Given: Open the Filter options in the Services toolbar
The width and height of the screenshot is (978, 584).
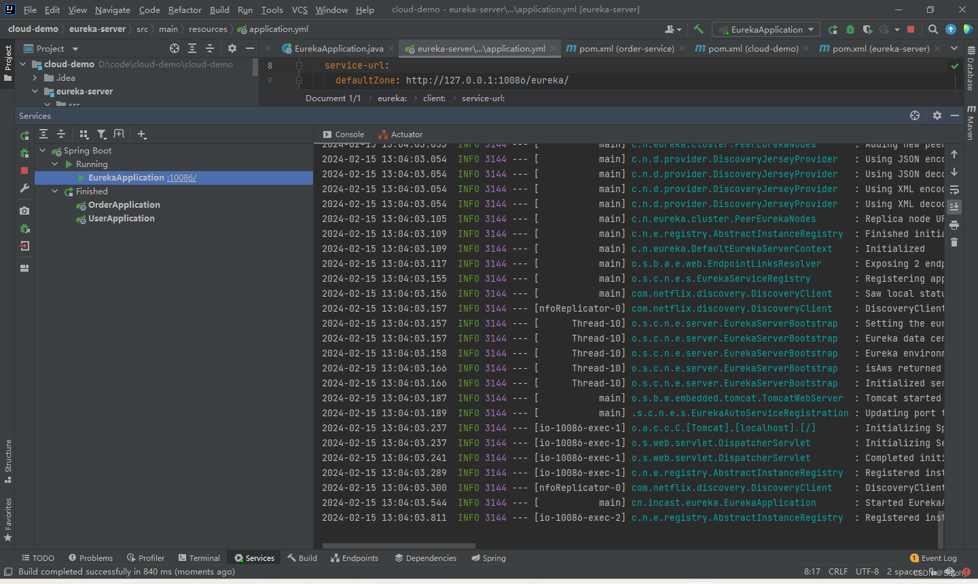Looking at the screenshot, I should pos(101,134).
